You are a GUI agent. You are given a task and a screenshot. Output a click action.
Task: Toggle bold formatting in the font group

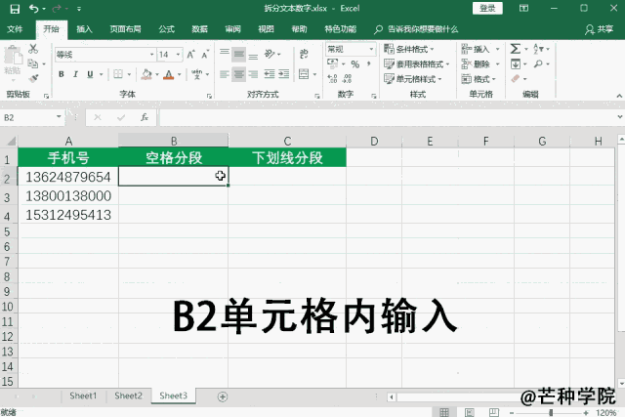60,74
